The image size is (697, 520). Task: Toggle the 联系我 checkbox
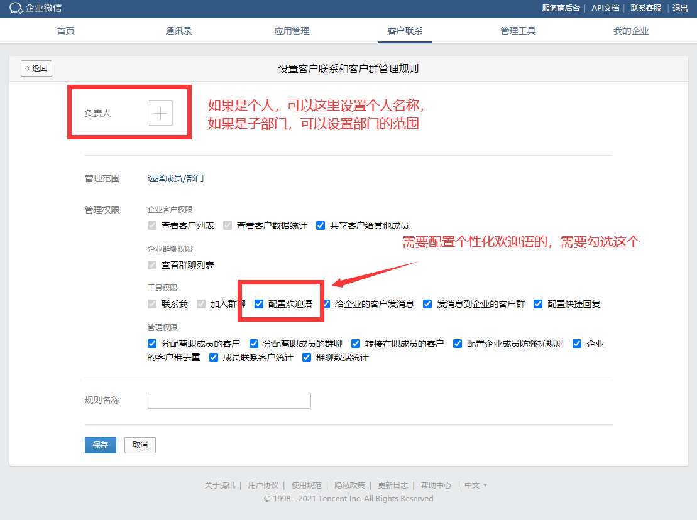(152, 304)
